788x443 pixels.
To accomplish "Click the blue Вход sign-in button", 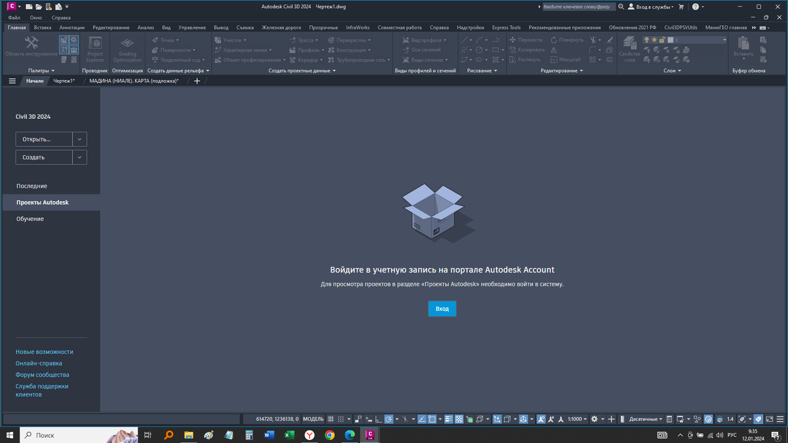I will coord(442,309).
